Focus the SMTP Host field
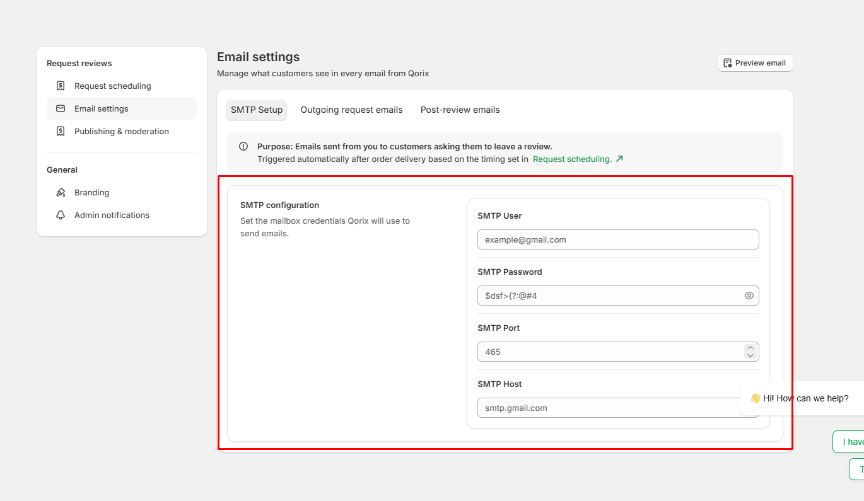 tap(618, 408)
